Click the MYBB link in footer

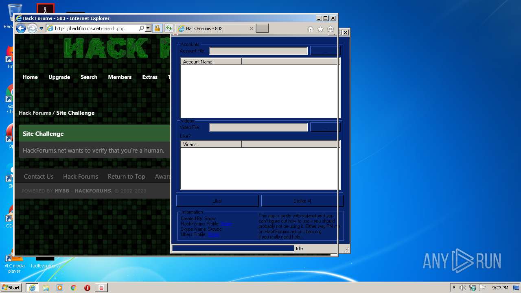pos(62,191)
